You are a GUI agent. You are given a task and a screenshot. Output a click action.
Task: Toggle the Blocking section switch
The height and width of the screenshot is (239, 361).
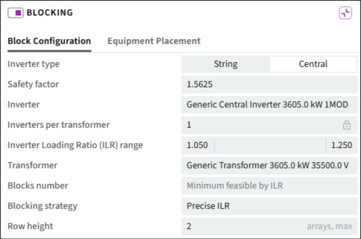(x=16, y=13)
